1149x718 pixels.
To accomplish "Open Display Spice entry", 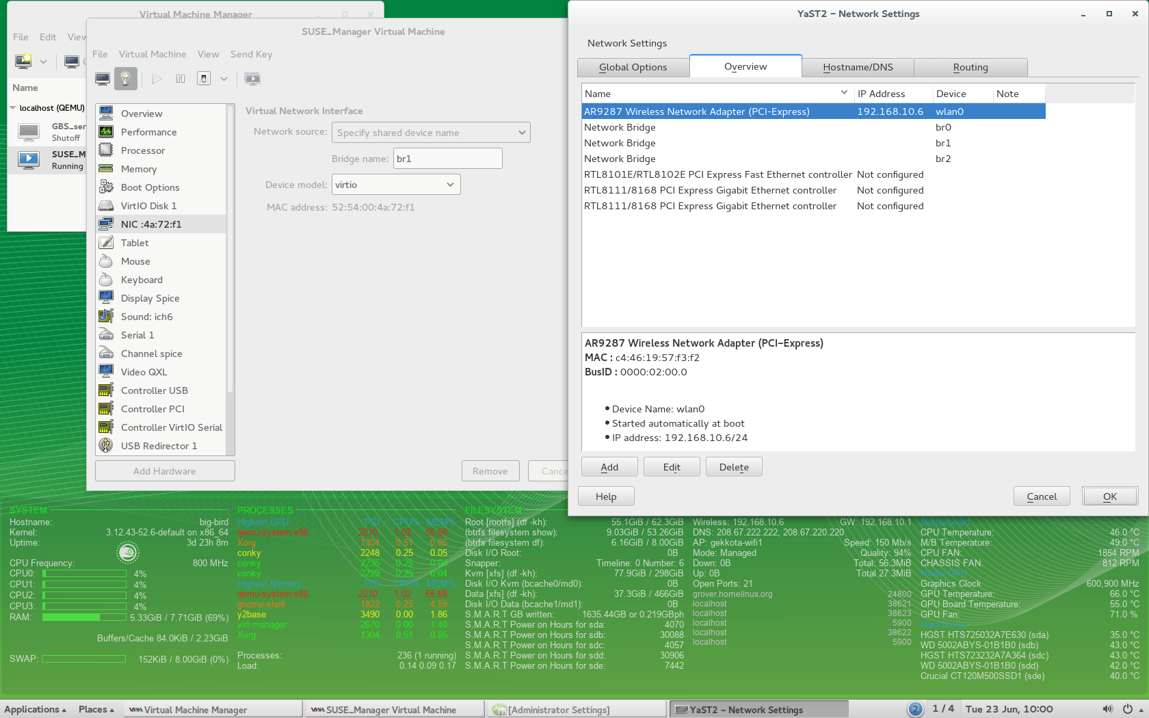I will pyautogui.click(x=161, y=298).
